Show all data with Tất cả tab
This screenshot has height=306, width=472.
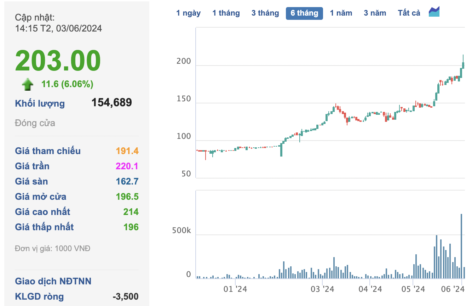409,13
